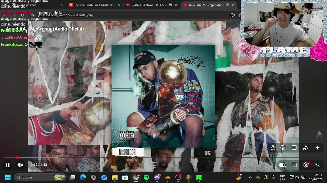Toggle the autoplay switch
Screen dimensions: 327x183
tap(283, 165)
